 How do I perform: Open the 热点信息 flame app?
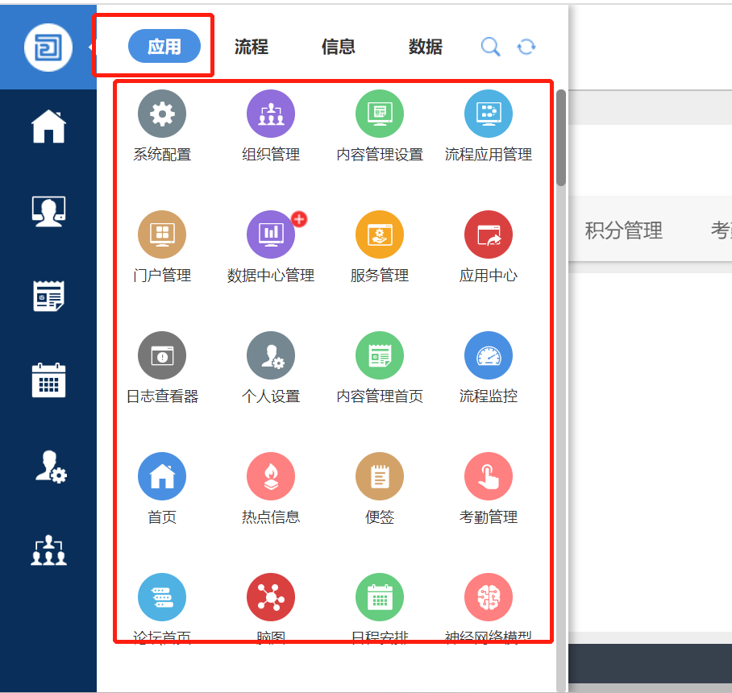point(271,476)
